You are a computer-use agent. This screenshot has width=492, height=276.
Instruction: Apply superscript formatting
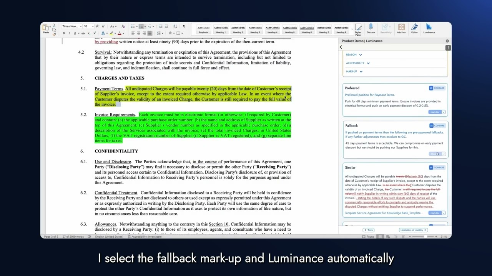click(x=95, y=33)
